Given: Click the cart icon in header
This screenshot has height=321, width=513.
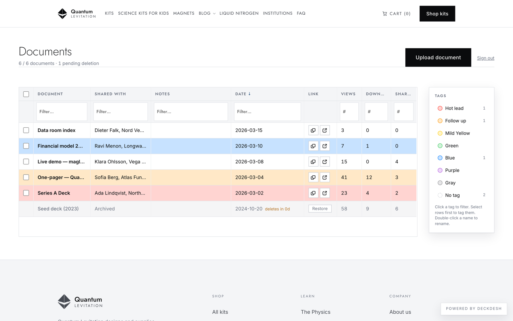Looking at the screenshot, I should [385, 14].
